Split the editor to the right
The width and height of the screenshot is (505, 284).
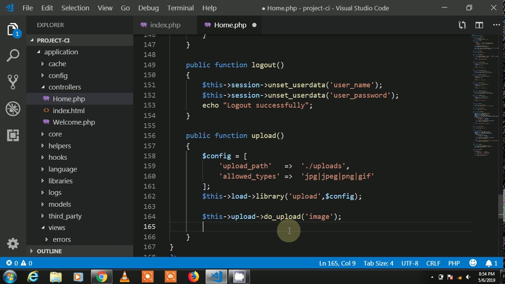[x=479, y=25]
